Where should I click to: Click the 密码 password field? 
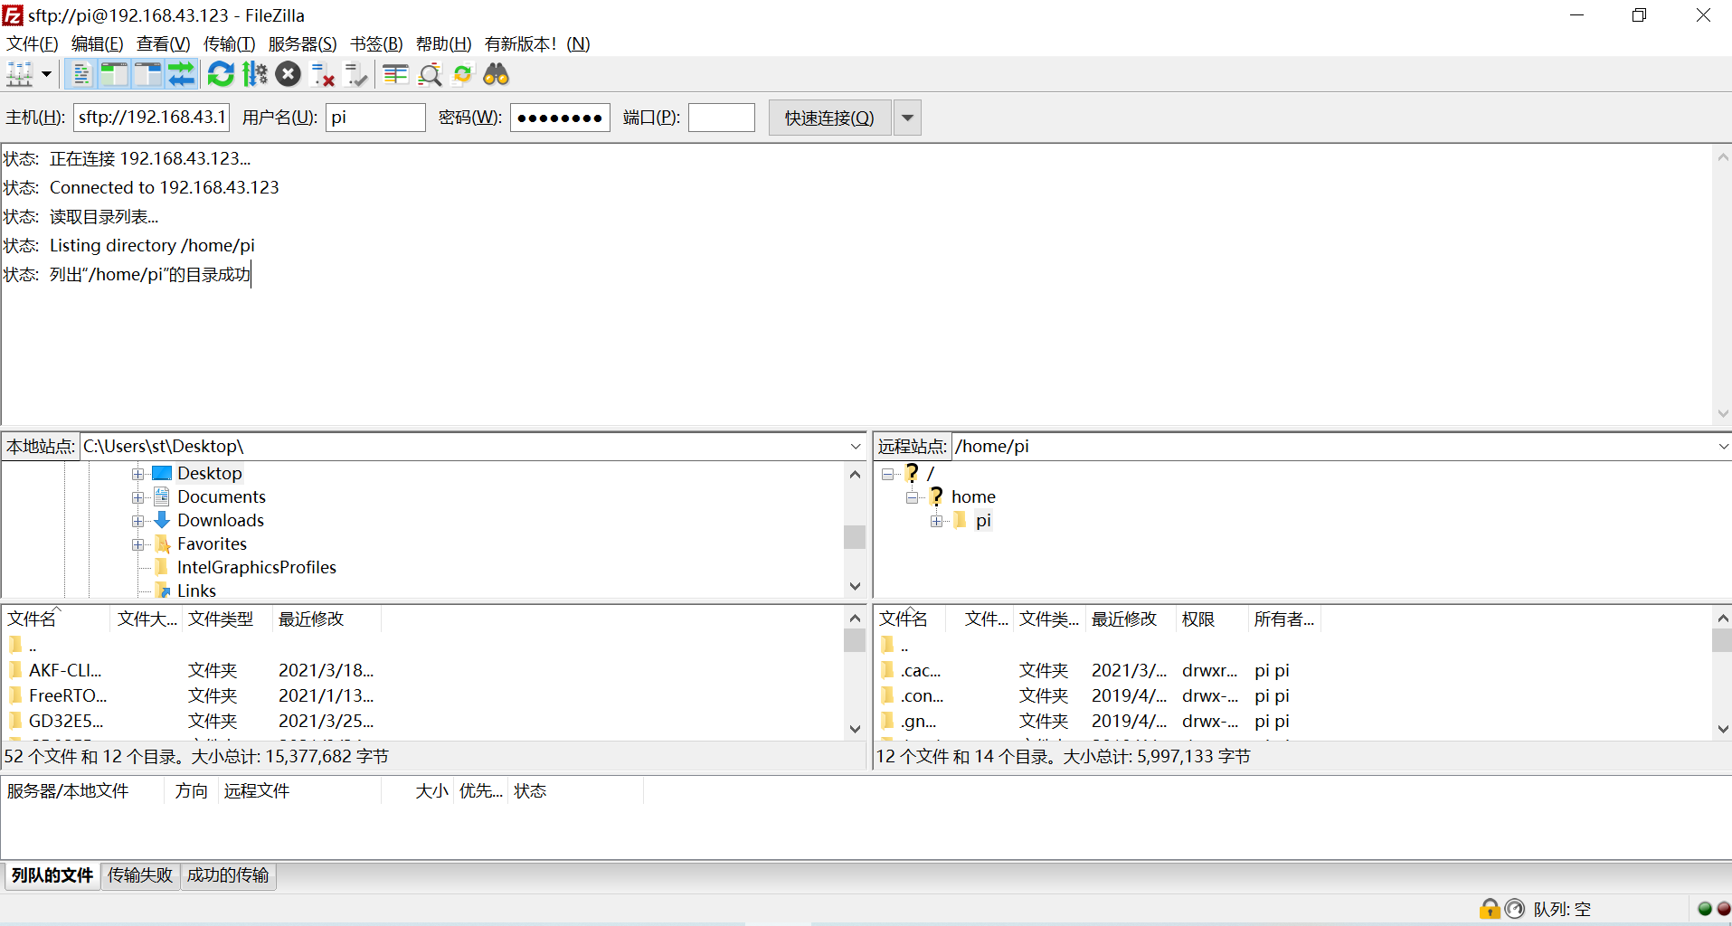pyautogui.click(x=560, y=118)
